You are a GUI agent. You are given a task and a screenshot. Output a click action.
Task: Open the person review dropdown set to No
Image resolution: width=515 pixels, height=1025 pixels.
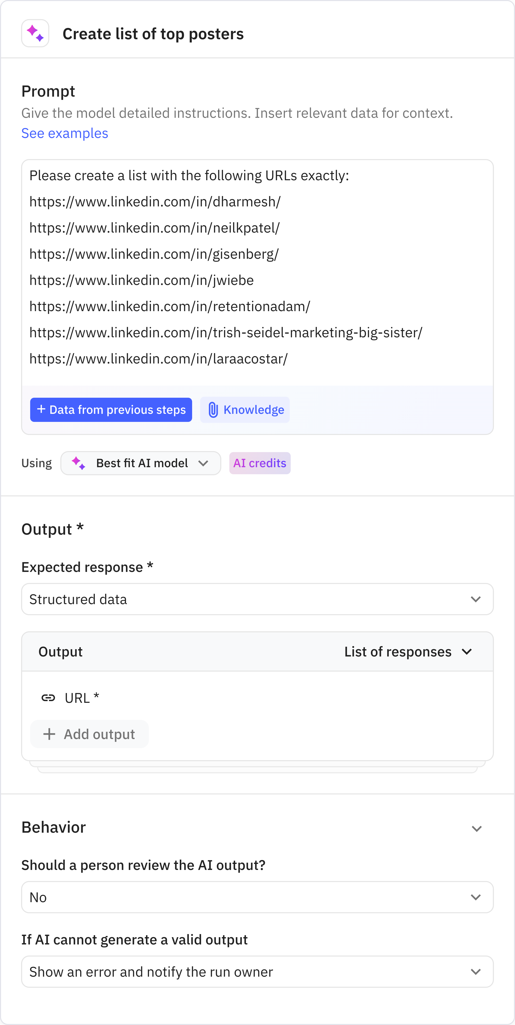257,897
